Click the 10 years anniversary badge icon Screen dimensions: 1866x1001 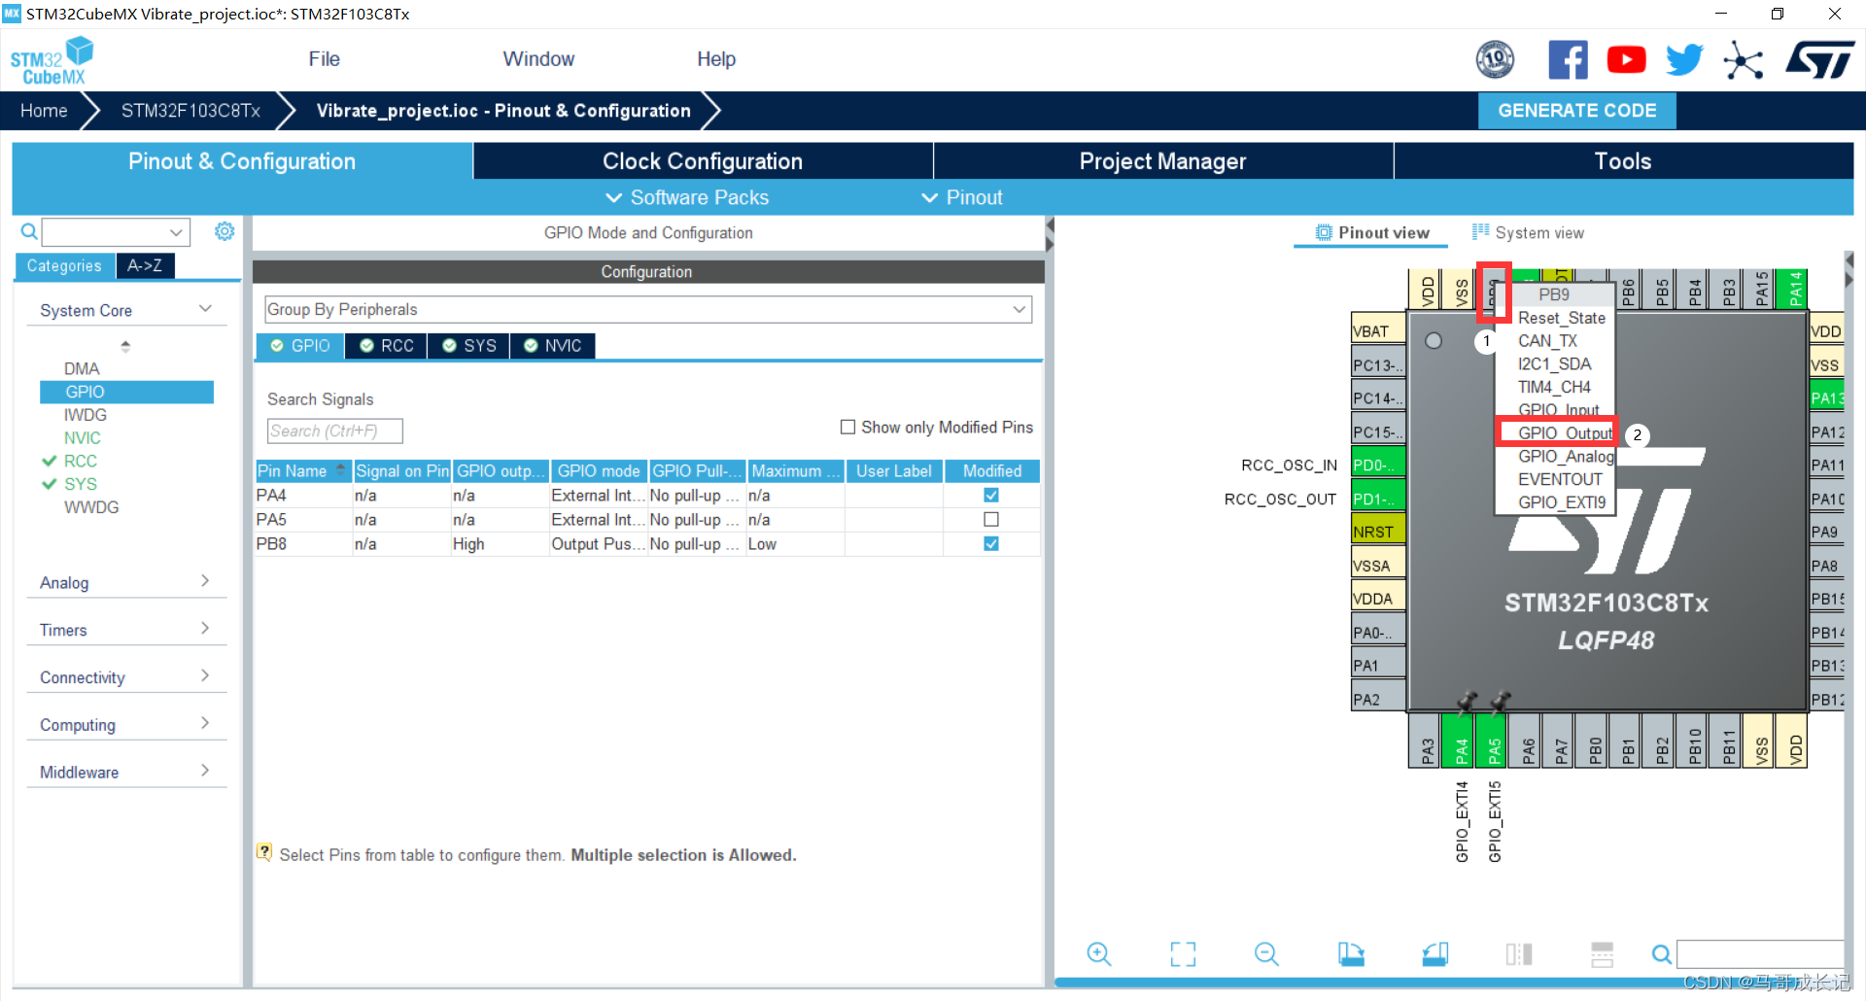pos(1495,60)
